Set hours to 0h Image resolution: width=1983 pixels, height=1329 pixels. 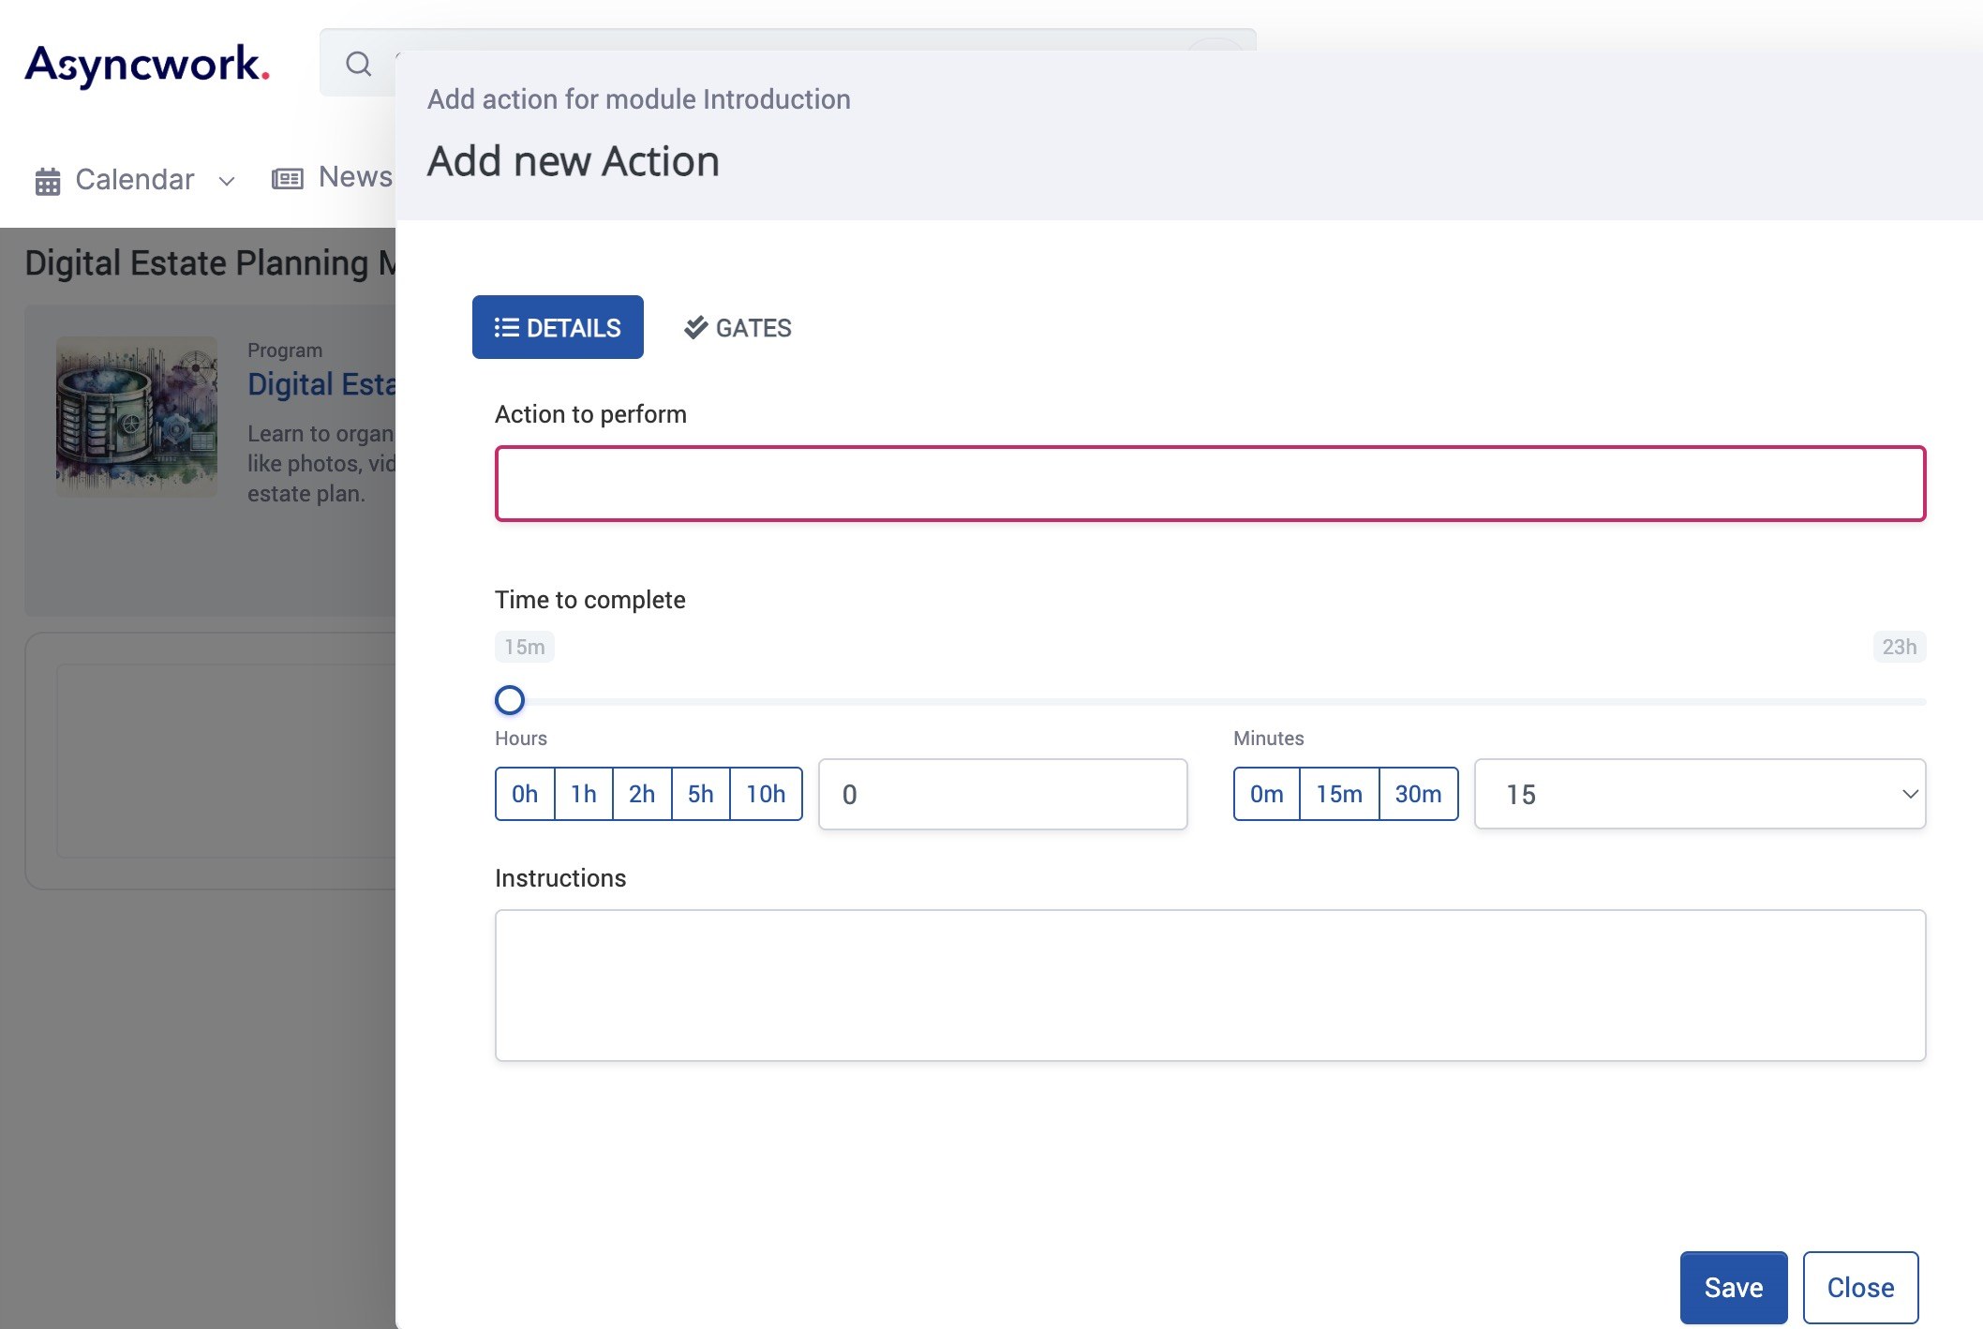pyautogui.click(x=525, y=794)
